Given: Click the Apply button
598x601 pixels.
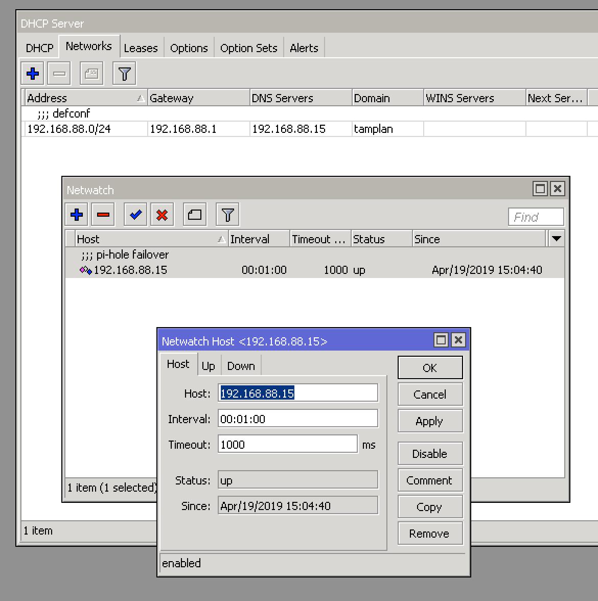Looking at the screenshot, I should (430, 421).
